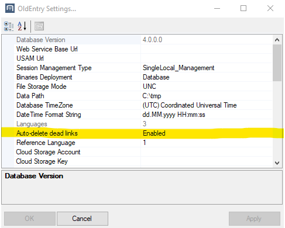Click the Cancel button
Screen dimensions: 285x228
pyautogui.click(x=83, y=219)
